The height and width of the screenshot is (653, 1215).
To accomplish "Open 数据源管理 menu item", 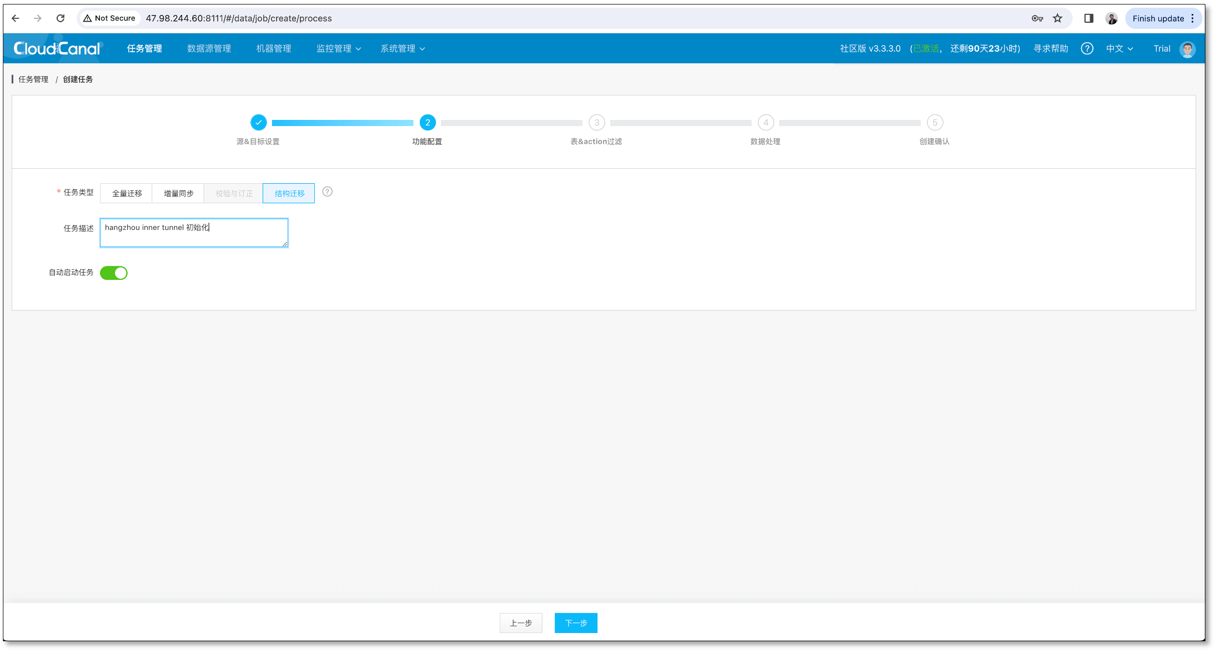I will point(209,49).
